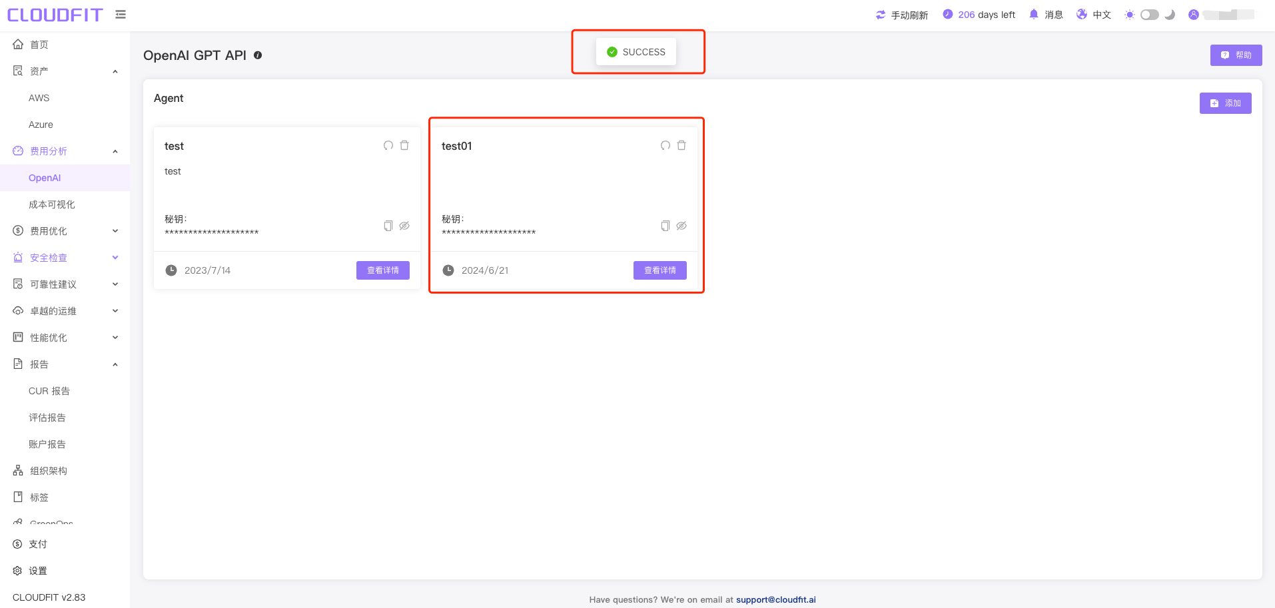
Task: View details of test agent
Action: tap(383, 270)
